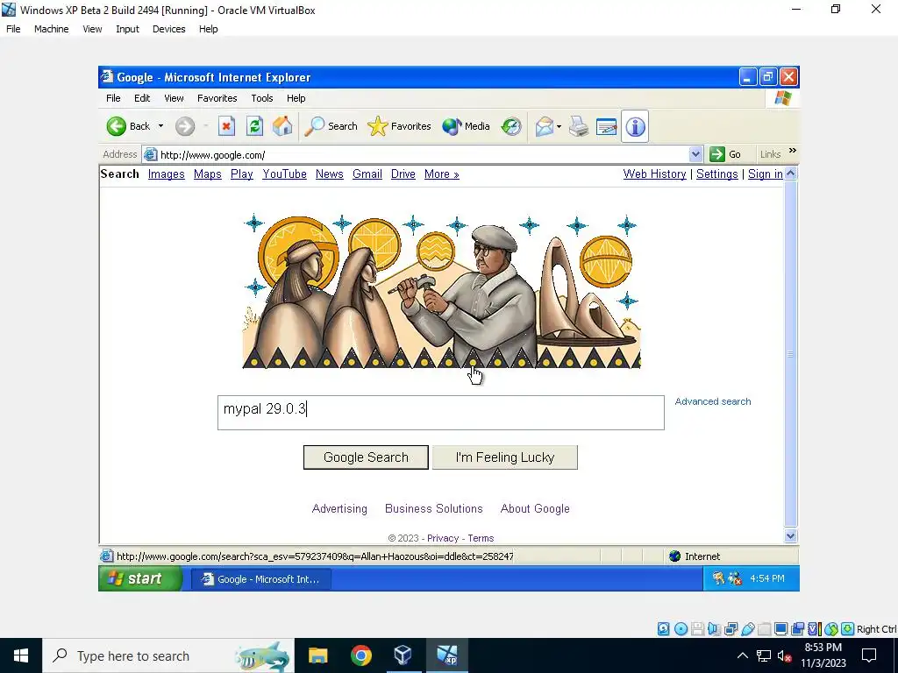Screen dimensions: 898x673
Task: Open the Advertising footer link
Action: 339,509
